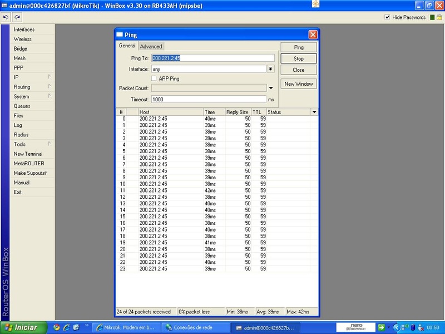Expand the System submenu
Image resolution: width=445 pixels, height=334 pixels.
click(x=50, y=96)
